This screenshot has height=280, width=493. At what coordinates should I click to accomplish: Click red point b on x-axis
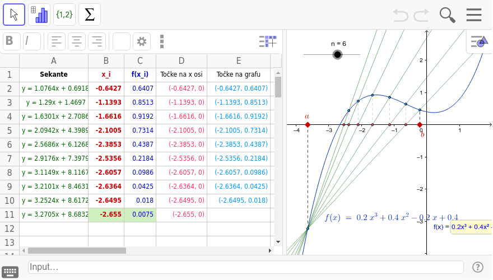pyautogui.click(x=420, y=125)
